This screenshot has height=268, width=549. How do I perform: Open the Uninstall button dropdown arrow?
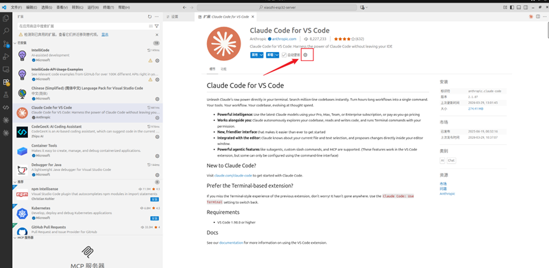point(277,55)
